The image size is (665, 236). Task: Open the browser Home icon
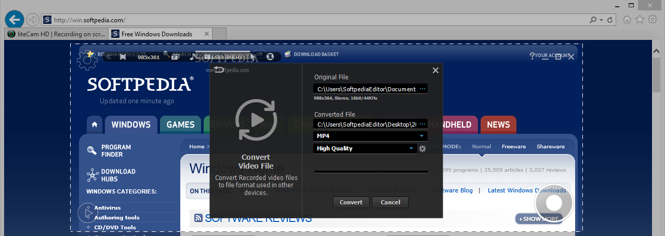pos(628,19)
